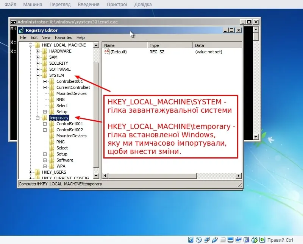This screenshot has width=303, height=244.
Task: Click the CPU virtualization status icon
Action: click(246, 240)
